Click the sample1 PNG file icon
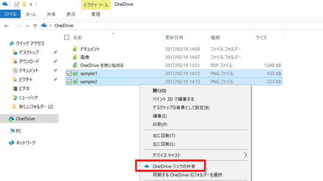This screenshot has height=181, width=323. click(x=75, y=73)
